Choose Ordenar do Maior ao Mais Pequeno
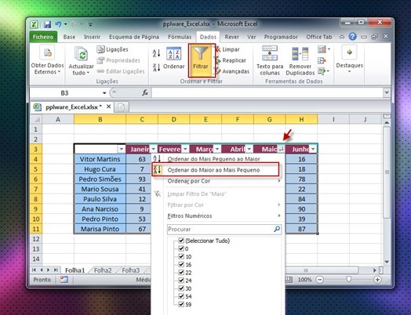The height and width of the screenshot is (315, 411). click(x=216, y=170)
